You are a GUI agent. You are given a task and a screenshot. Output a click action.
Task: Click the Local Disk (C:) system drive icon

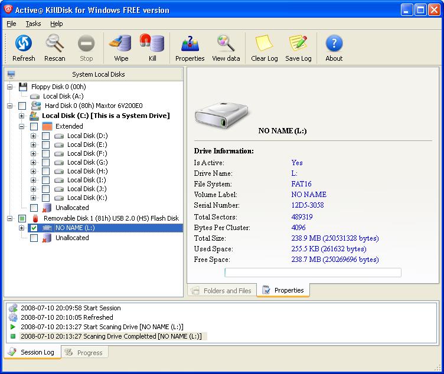point(34,116)
